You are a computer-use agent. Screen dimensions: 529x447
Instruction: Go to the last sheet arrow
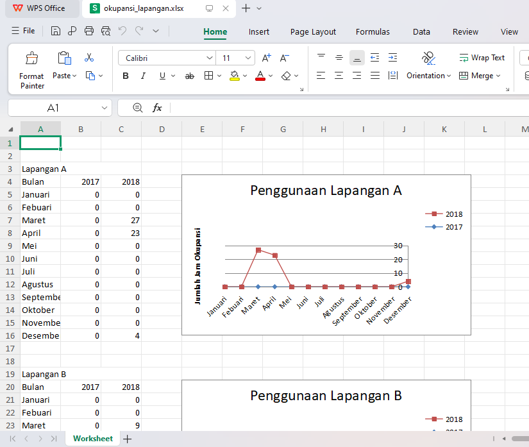coord(54,439)
